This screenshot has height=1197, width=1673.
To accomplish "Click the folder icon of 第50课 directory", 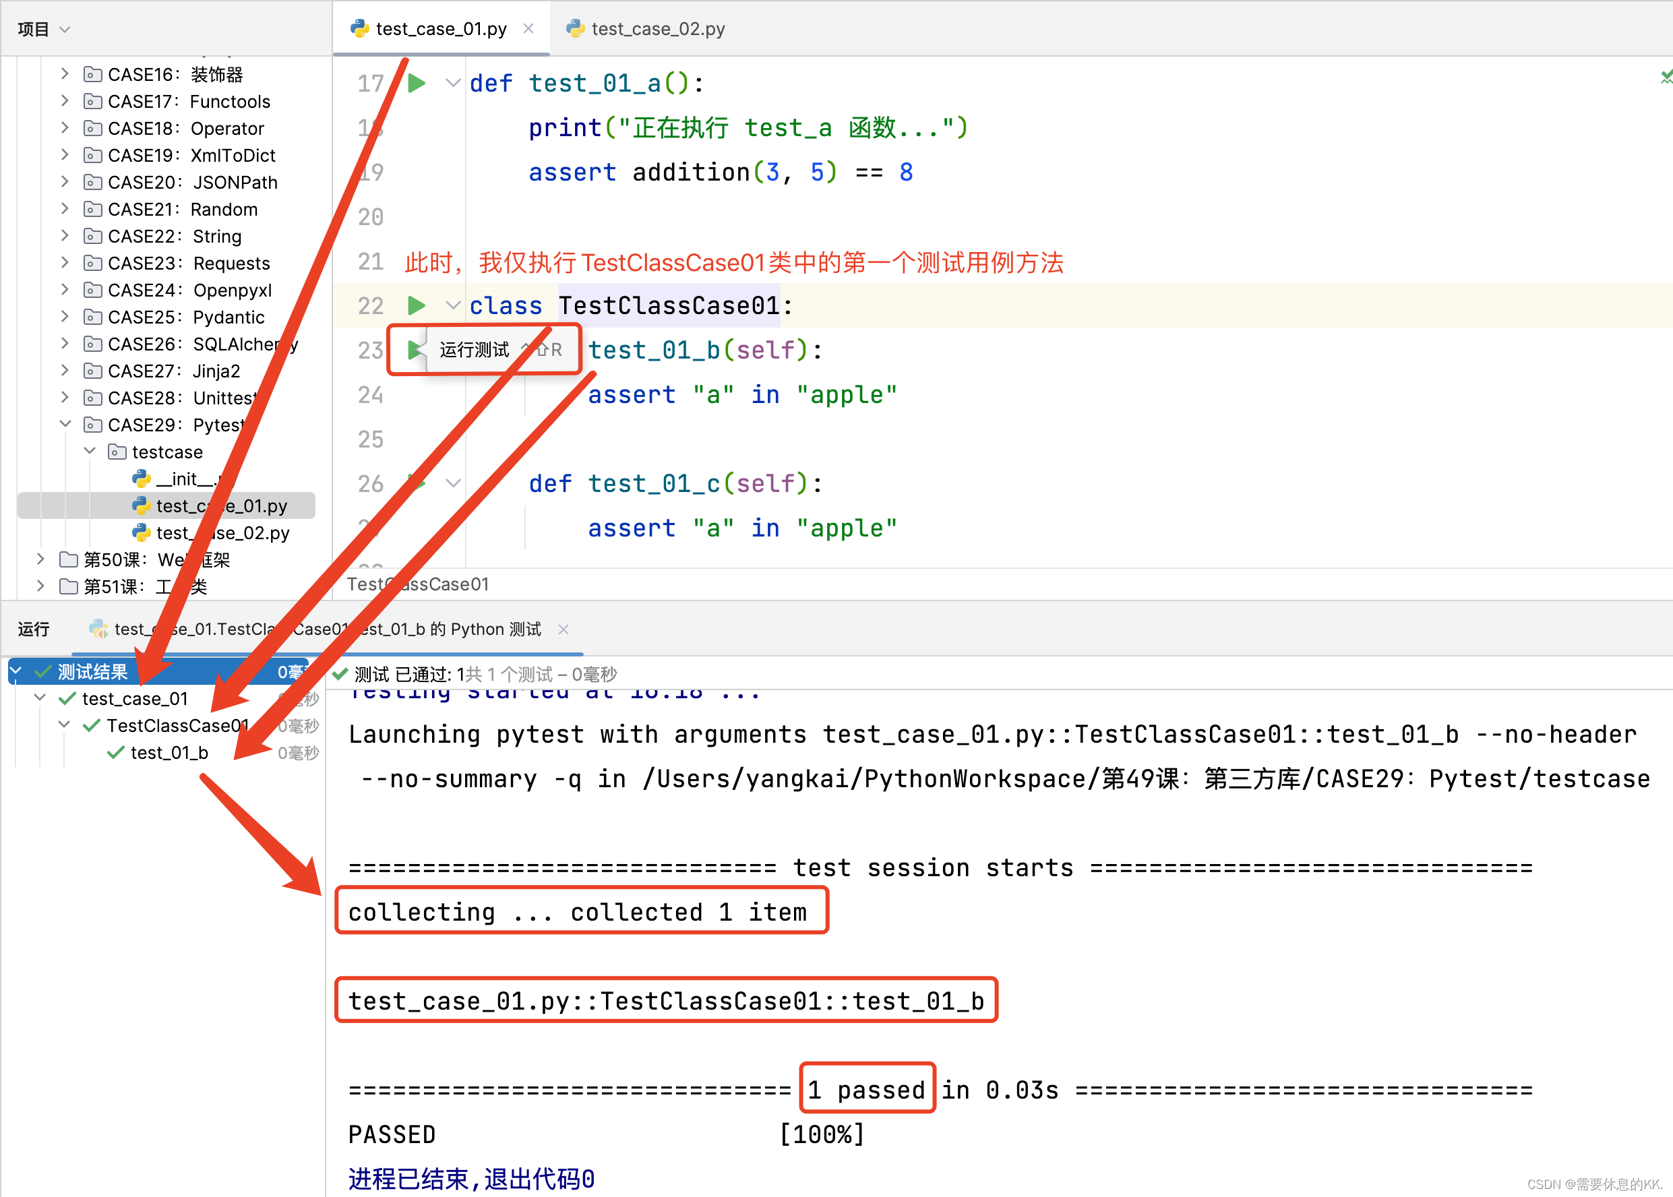I will [68, 559].
